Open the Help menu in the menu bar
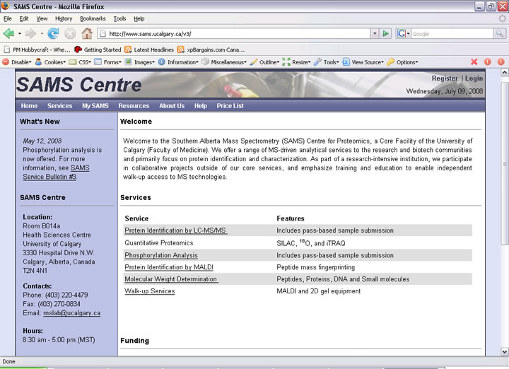This screenshot has height=369, width=509. coord(139,18)
